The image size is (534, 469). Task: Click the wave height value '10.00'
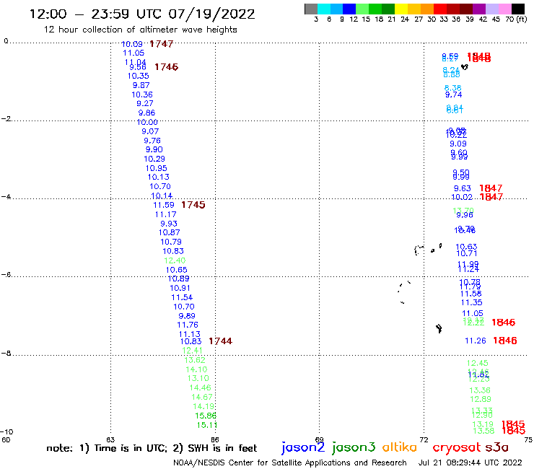(147, 122)
